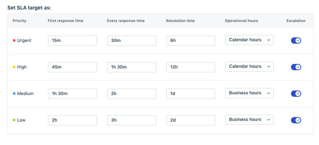319x145 pixels.
Task: Select Urgent every response time field 30m
Action: point(132,41)
